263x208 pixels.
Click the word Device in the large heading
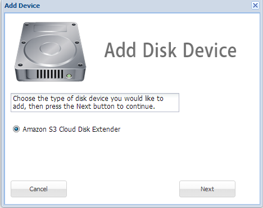click(210, 50)
